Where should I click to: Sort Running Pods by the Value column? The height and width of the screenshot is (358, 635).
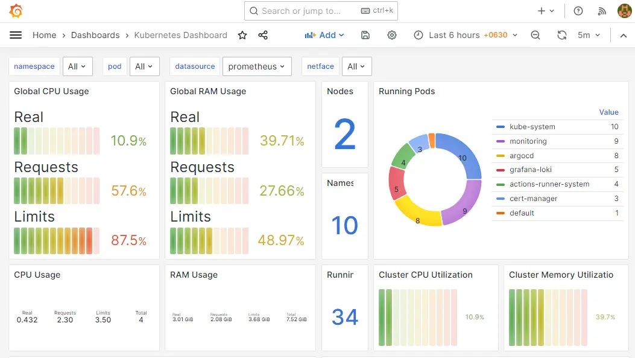coord(609,112)
